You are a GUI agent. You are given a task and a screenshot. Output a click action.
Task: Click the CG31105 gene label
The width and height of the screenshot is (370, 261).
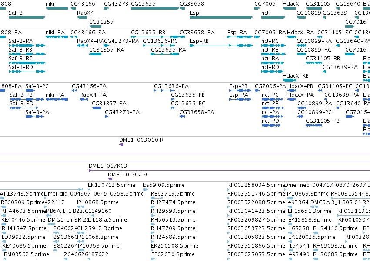(318, 4)
